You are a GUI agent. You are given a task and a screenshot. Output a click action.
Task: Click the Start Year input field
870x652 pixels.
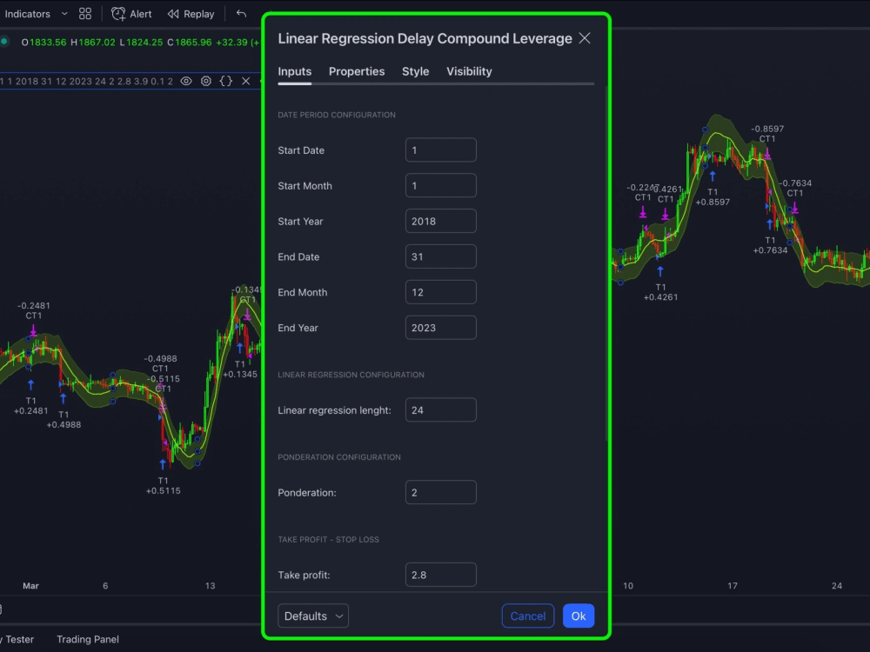pos(440,221)
